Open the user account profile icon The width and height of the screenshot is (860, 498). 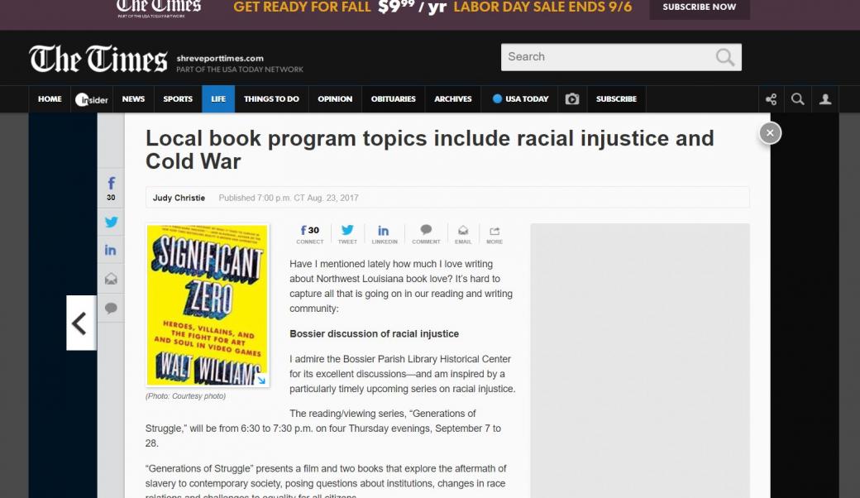click(x=825, y=99)
